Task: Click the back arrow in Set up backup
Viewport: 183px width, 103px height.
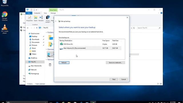Action: [56, 21]
